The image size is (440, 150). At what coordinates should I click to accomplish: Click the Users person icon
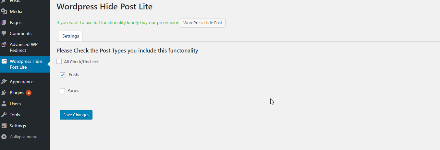[4, 104]
